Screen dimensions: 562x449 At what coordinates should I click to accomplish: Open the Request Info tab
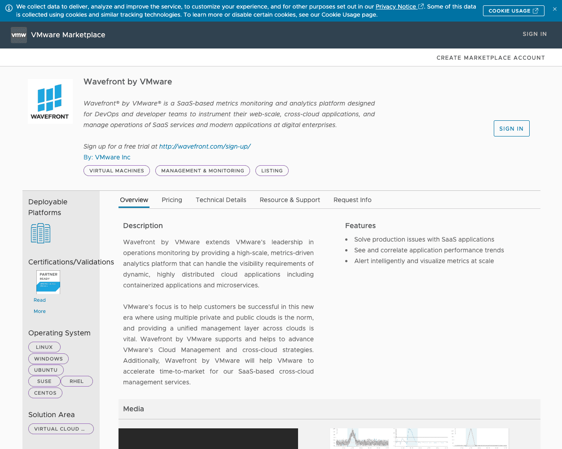click(352, 200)
